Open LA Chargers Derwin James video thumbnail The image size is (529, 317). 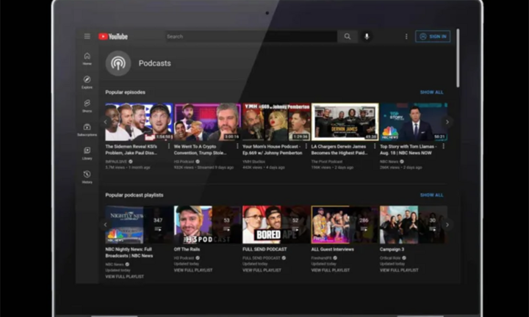(345, 122)
